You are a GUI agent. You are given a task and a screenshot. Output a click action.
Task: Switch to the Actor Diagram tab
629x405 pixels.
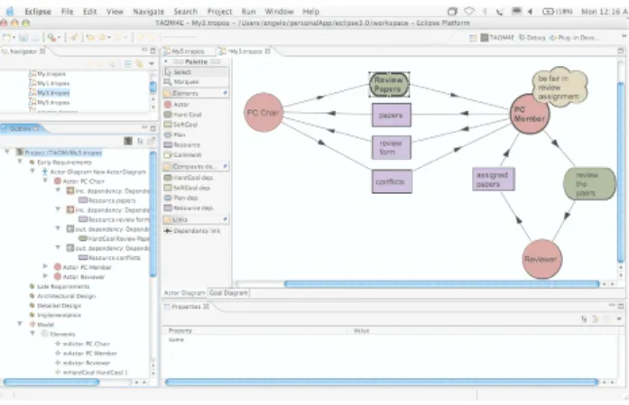click(x=184, y=293)
